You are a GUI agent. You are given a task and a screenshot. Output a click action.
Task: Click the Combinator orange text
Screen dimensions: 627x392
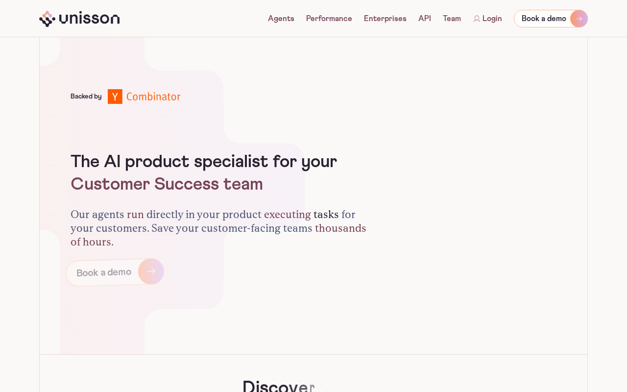[x=153, y=97]
